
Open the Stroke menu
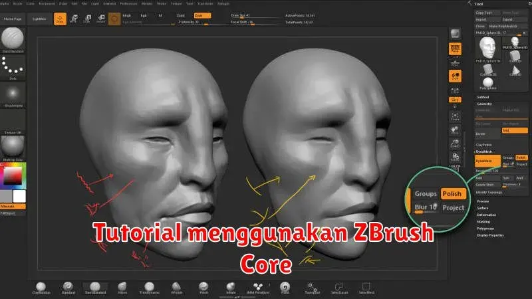click(162, 3)
